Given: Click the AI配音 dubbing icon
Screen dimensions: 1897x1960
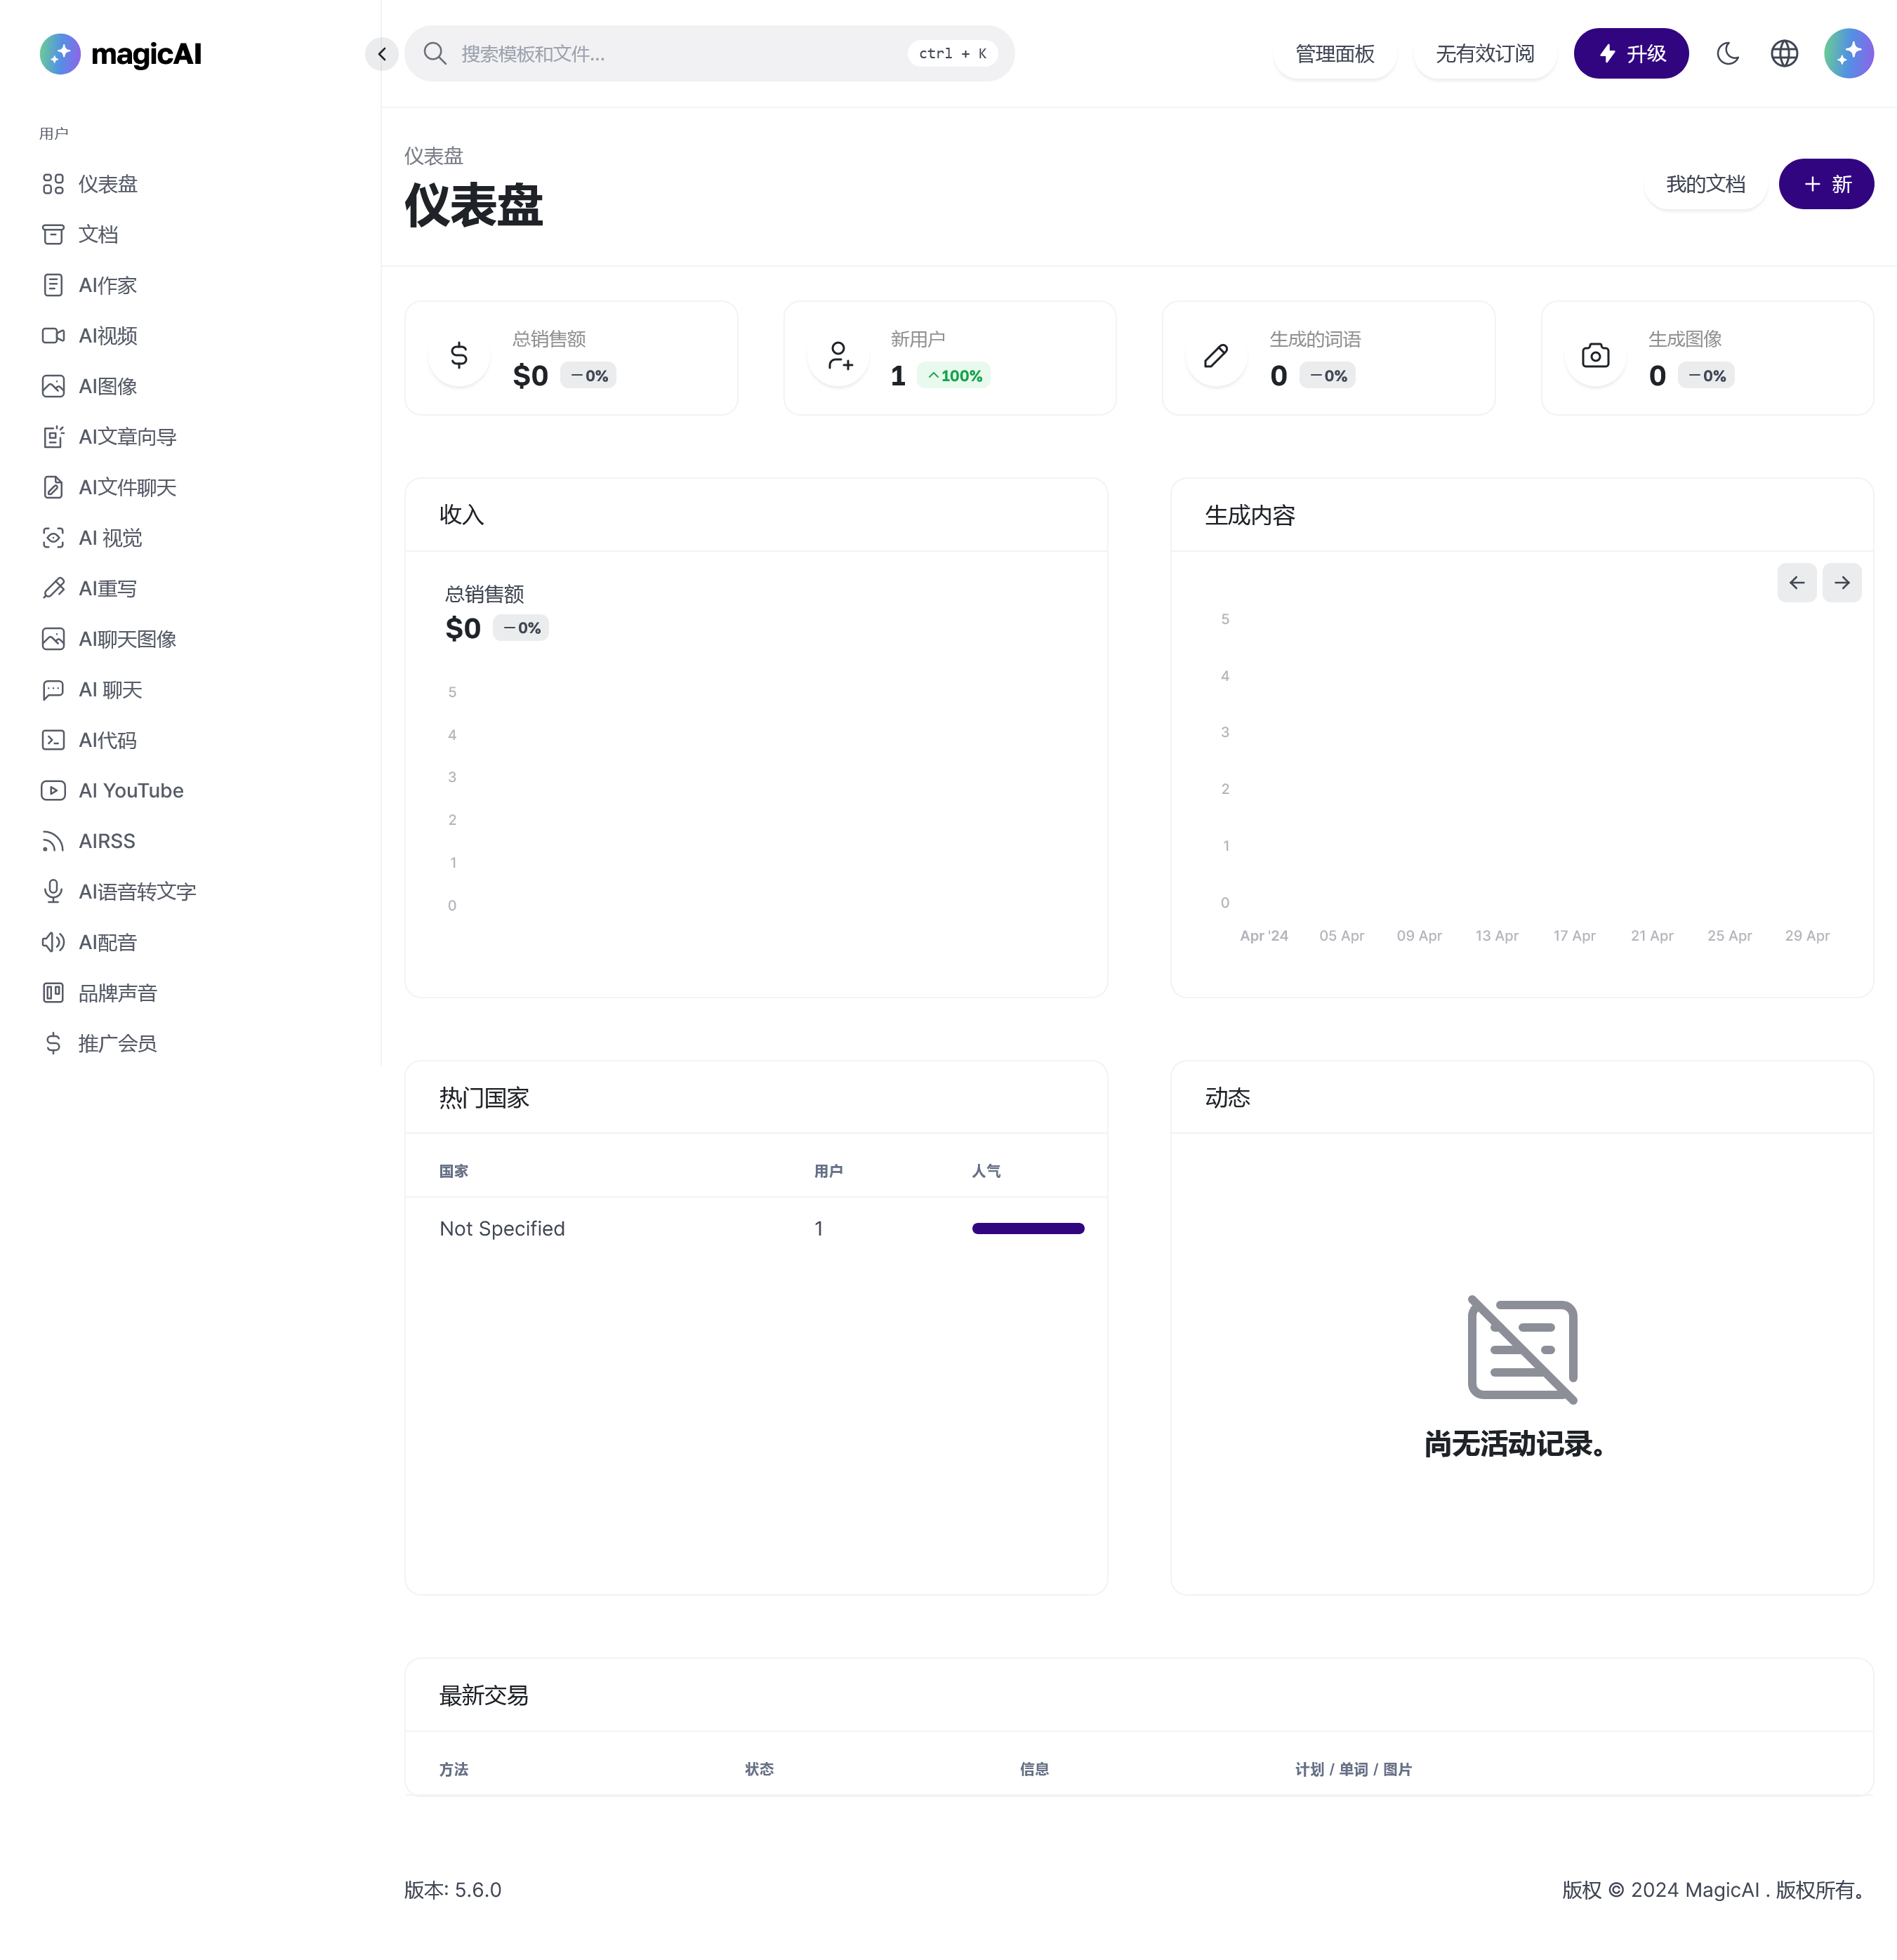Looking at the screenshot, I should (53, 941).
